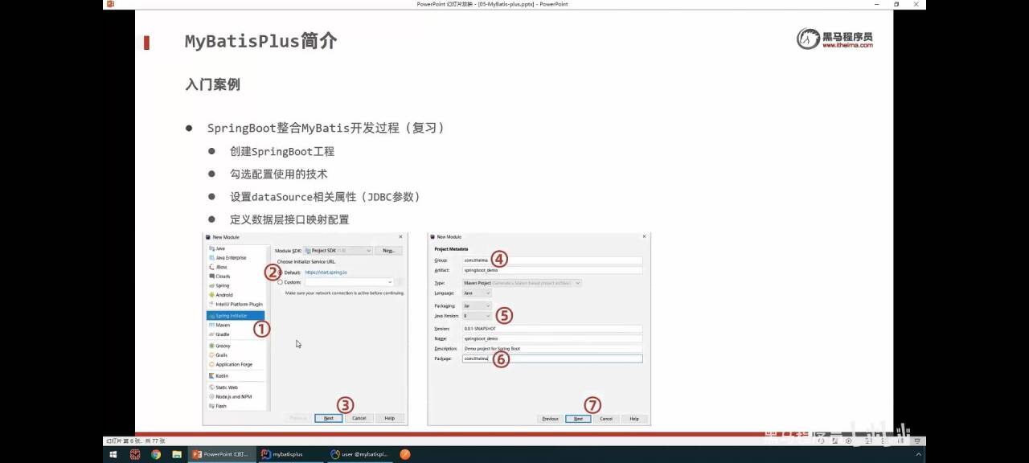Screen dimensions: 1029x463
Task: Click bullet 创建SpringBoot工程
Action: coord(282,151)
